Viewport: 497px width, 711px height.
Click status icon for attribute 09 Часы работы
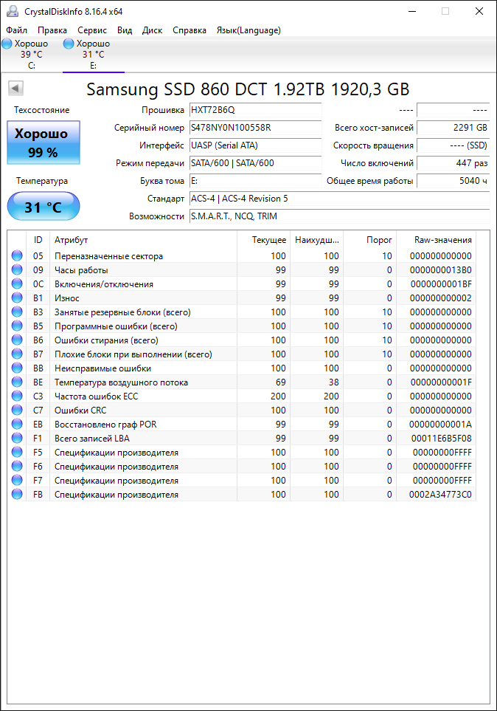(x=17, y=269)
